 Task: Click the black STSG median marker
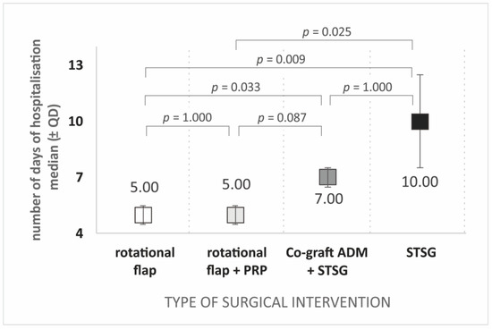(420, 122)
